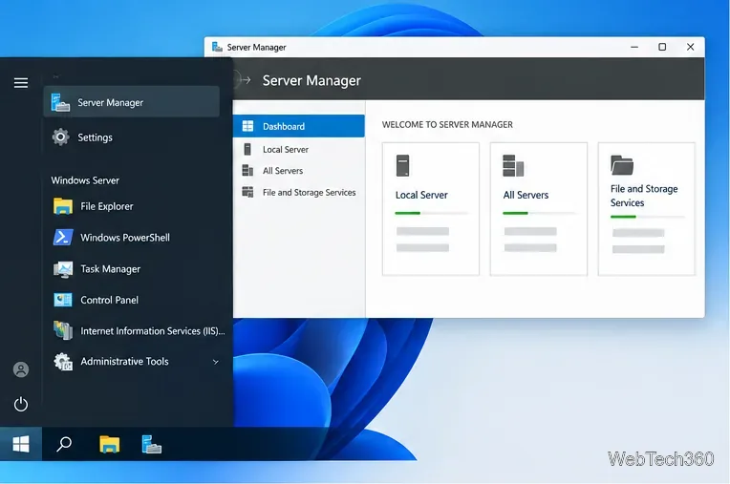Click the Local Server icon in sidebar
The height and width of the screenshot is (484, 730).
pyautogui.click(x=247, y=149)
